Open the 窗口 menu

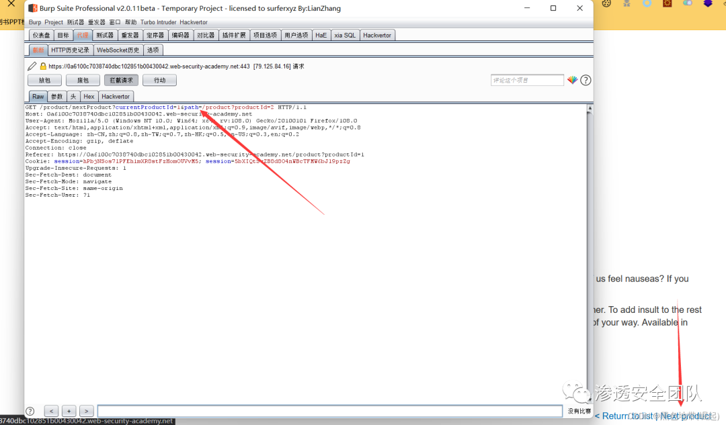click(x=115, y=22)
